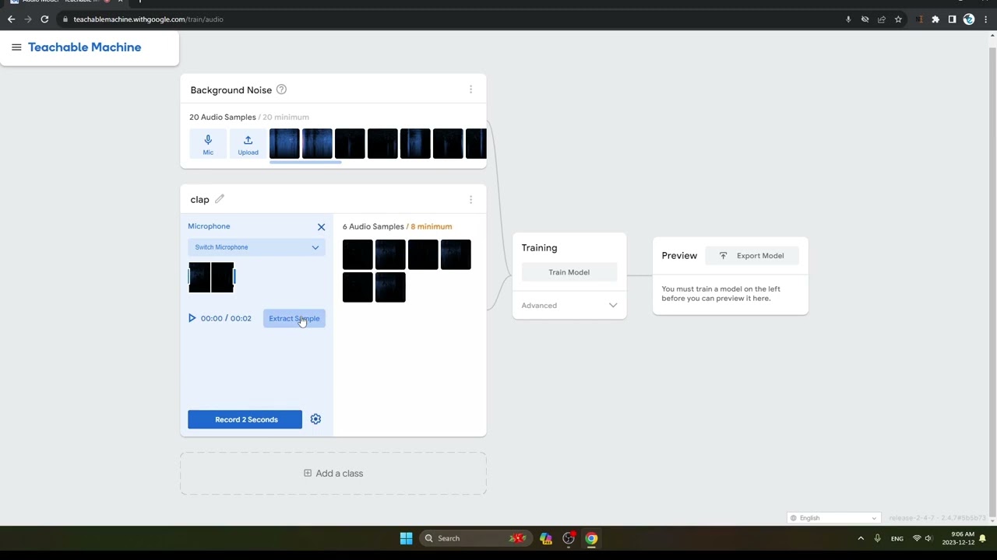Click the browser address bar URL

[x=148, y=19]
